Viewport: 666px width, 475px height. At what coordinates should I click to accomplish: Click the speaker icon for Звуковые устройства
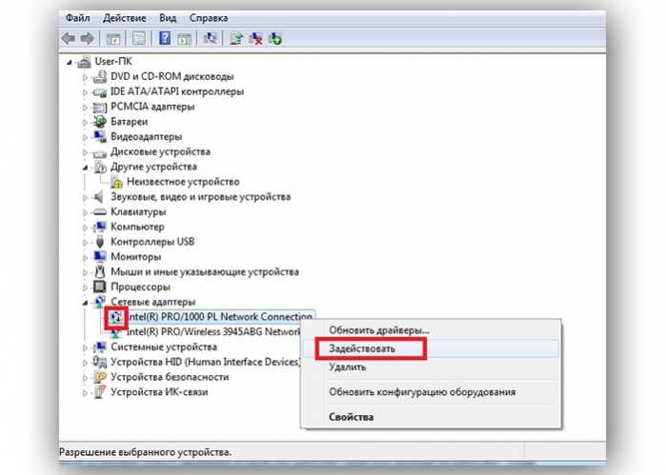(x=99, y=197)
